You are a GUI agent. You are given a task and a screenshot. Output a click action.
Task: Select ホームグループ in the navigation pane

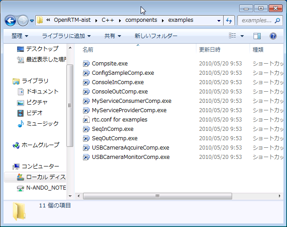click(x=36, y=145)
